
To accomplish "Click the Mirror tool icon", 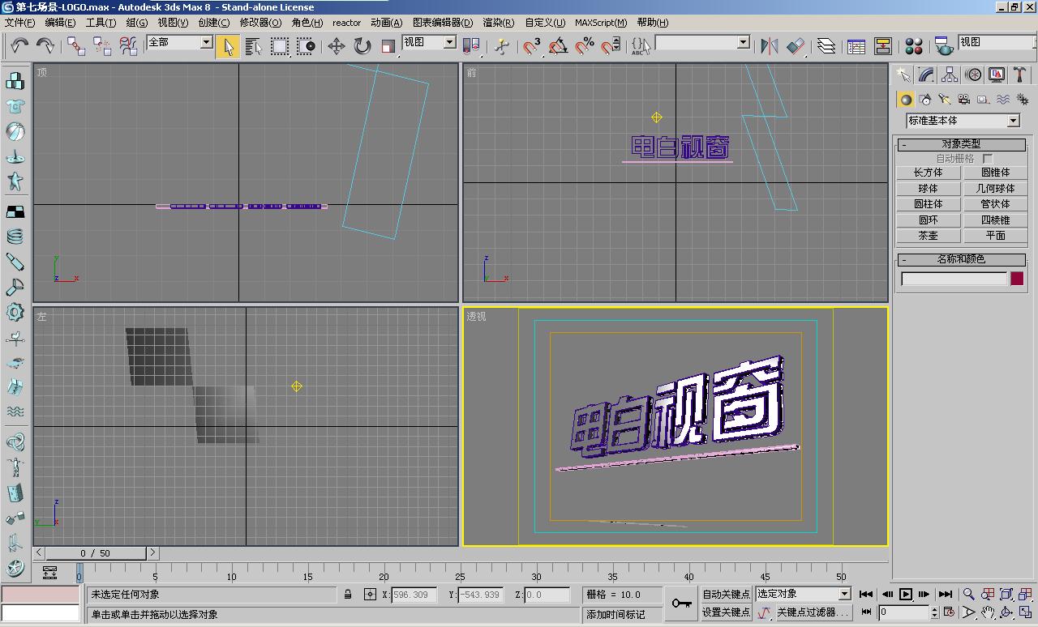I will tap(769, 46).
